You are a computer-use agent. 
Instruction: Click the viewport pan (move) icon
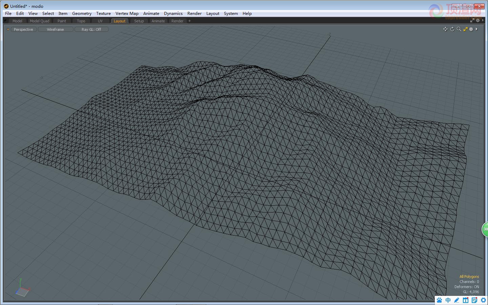click(445, 29)
